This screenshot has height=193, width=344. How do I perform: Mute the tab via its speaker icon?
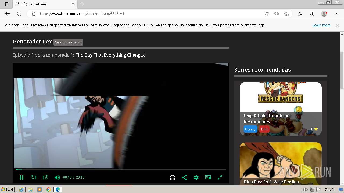pyautogui.click(x=25, y=4)
